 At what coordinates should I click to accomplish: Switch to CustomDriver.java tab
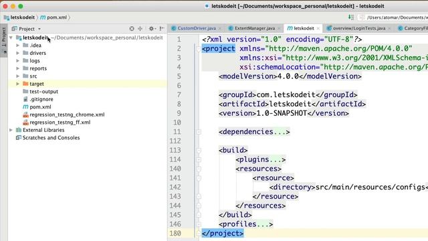click(197, 28)
